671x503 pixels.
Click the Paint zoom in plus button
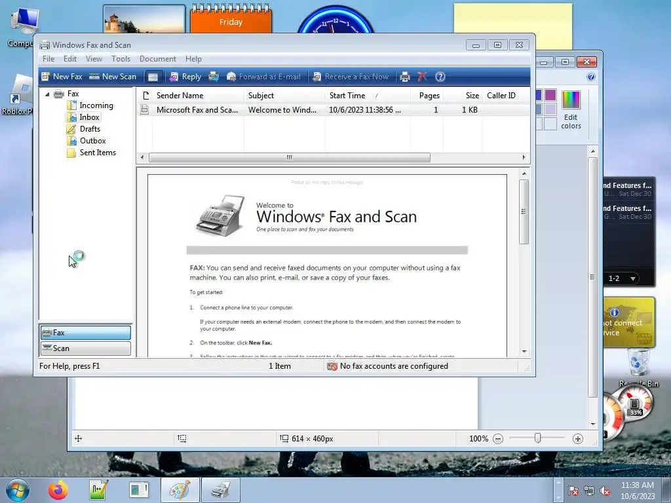click(x=578, y=439)
